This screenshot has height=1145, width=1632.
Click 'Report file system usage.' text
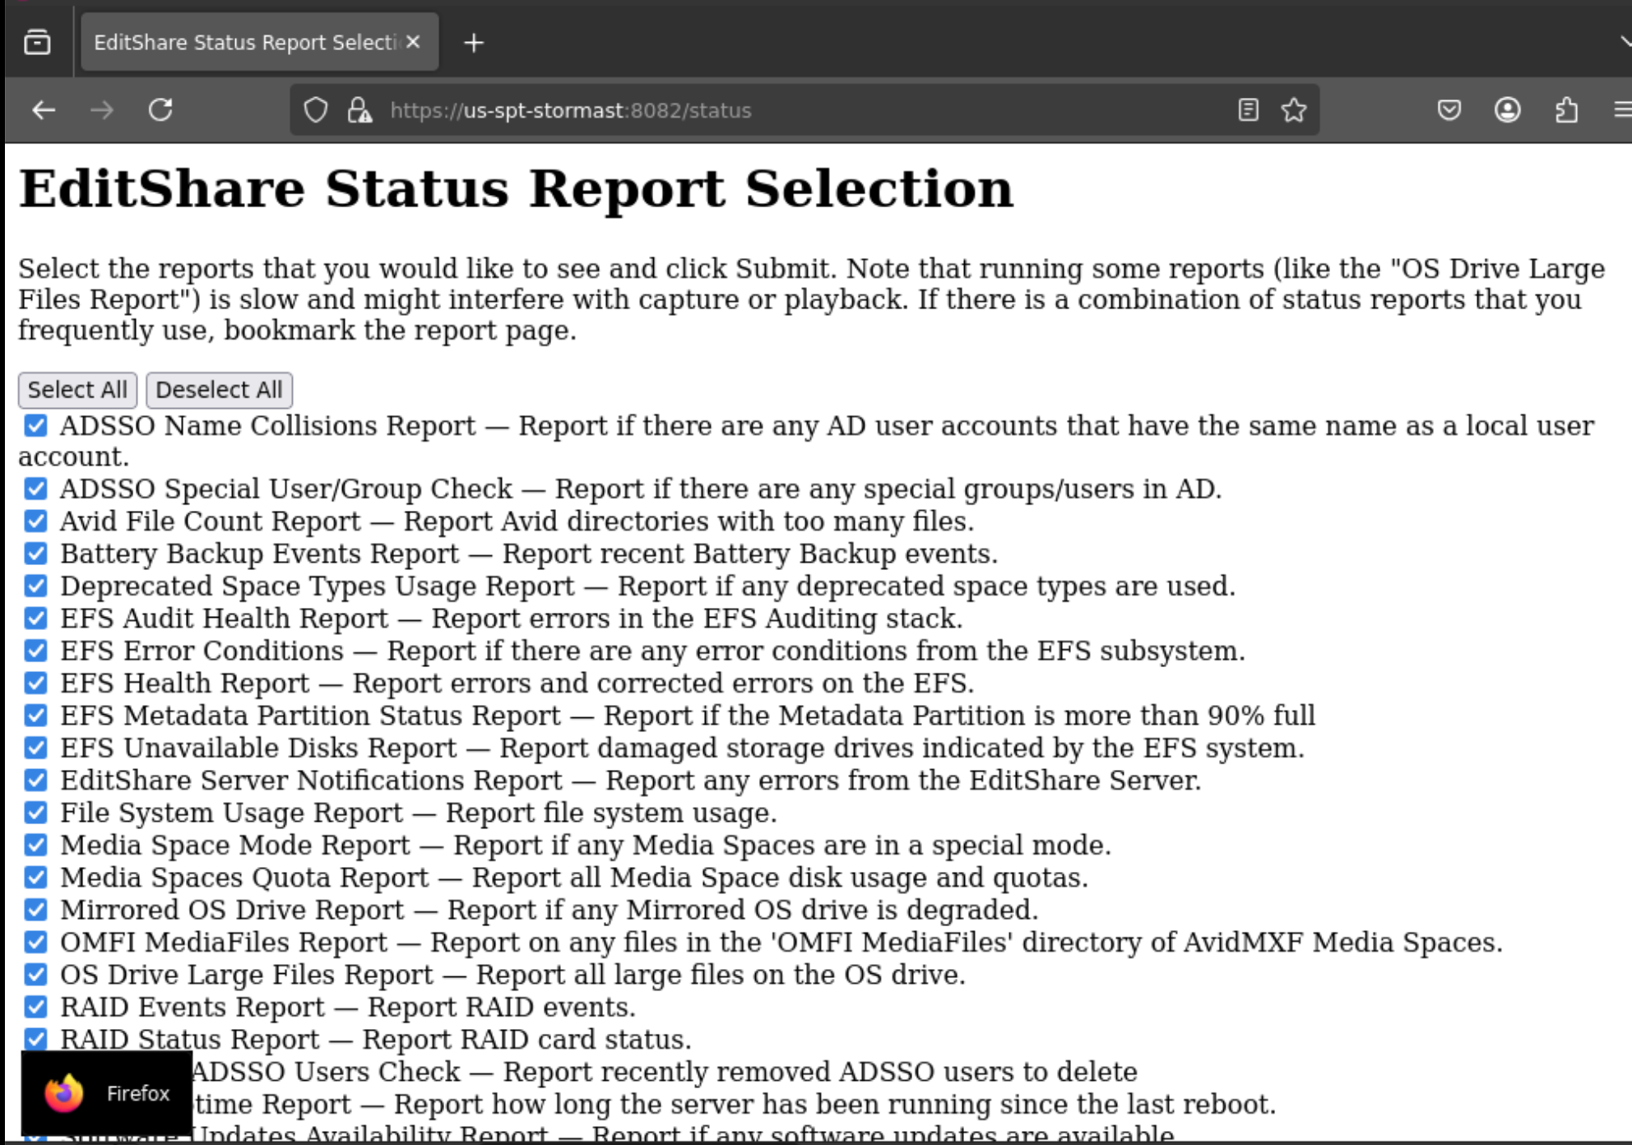point(611,813)
